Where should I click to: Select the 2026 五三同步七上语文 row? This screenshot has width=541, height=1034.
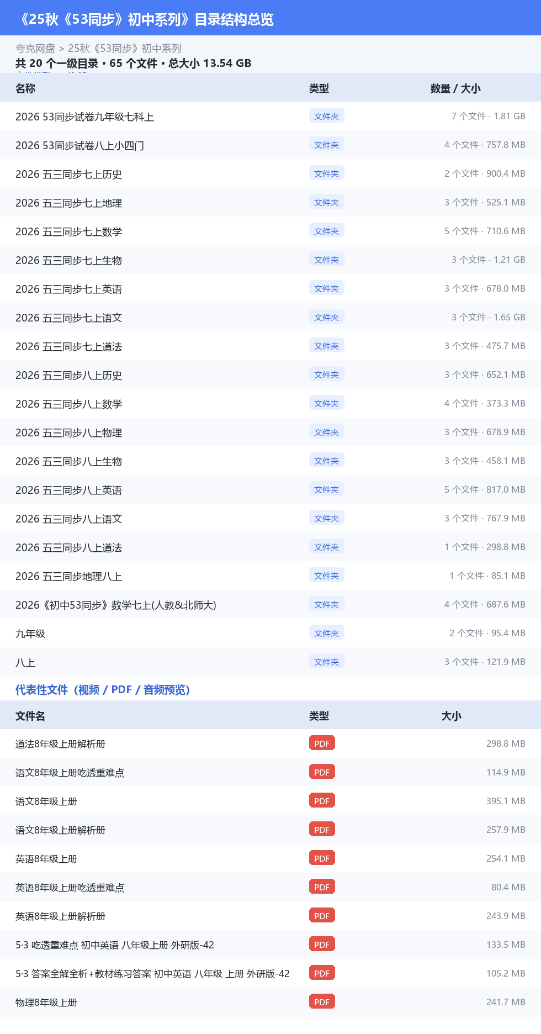click(270, 318)
